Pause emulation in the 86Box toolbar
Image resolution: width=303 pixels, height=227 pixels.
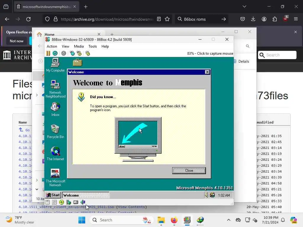[x=48, y=53]
